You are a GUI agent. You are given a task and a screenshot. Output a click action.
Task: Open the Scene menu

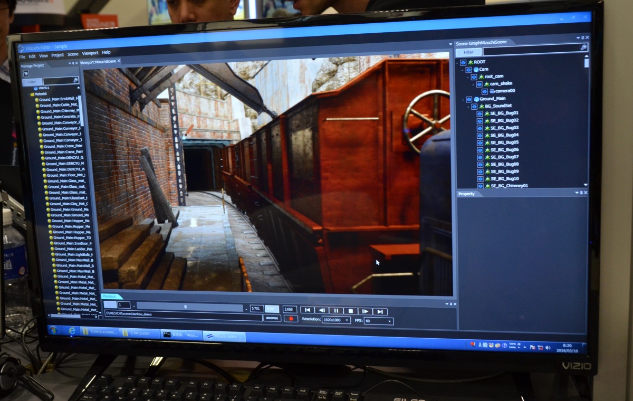click(x=73, y=54)
